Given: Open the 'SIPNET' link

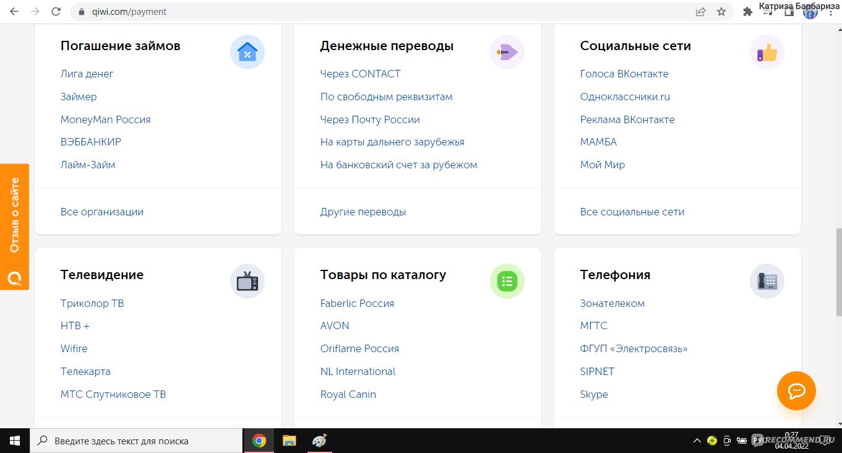Looking at the screenshot, I should (597, 371).
